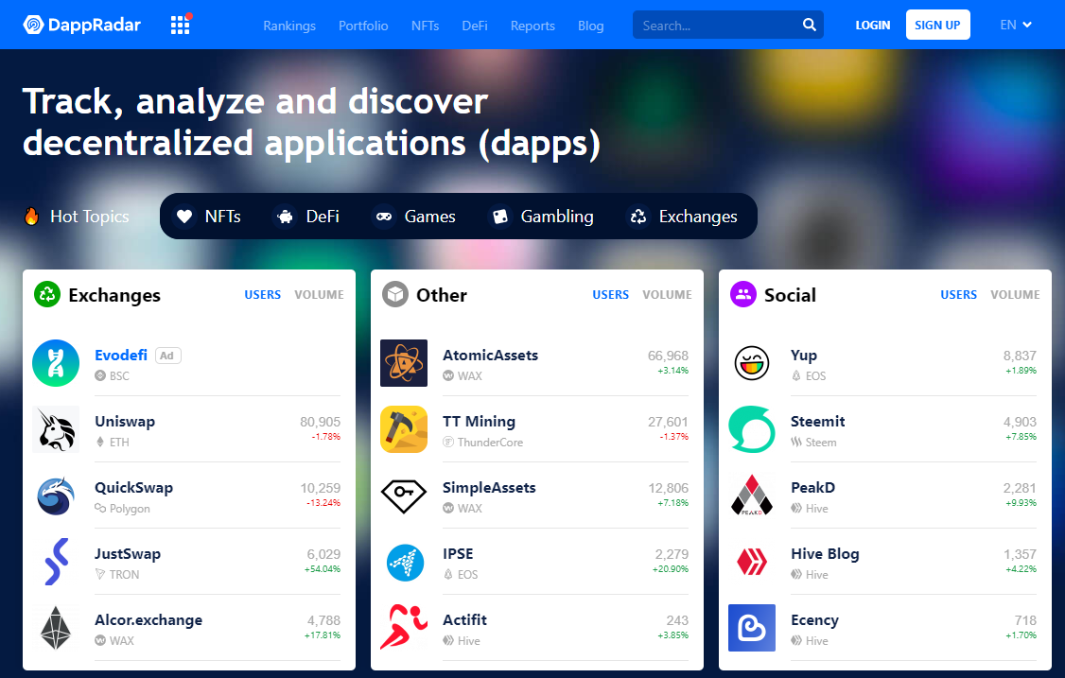1065x678 pixels.
Task: Switch Other card to VOLUME
Action: pyautogui.click(x=667, y=295)
